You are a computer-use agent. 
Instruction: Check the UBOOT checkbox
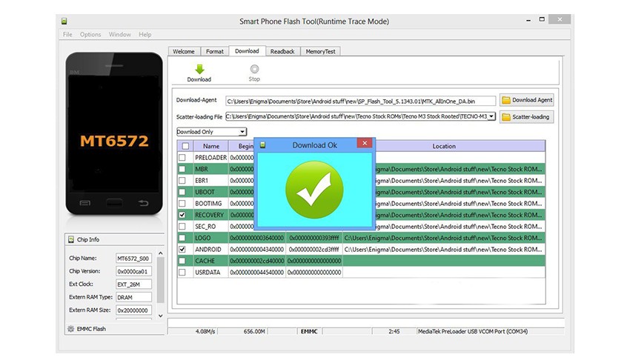coord(182,192)
